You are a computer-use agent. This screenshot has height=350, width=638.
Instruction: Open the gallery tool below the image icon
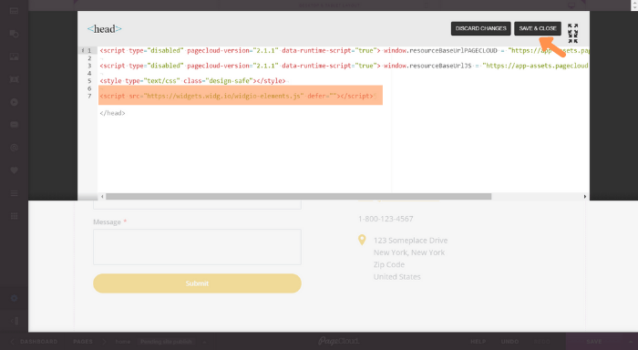(14, 79)
